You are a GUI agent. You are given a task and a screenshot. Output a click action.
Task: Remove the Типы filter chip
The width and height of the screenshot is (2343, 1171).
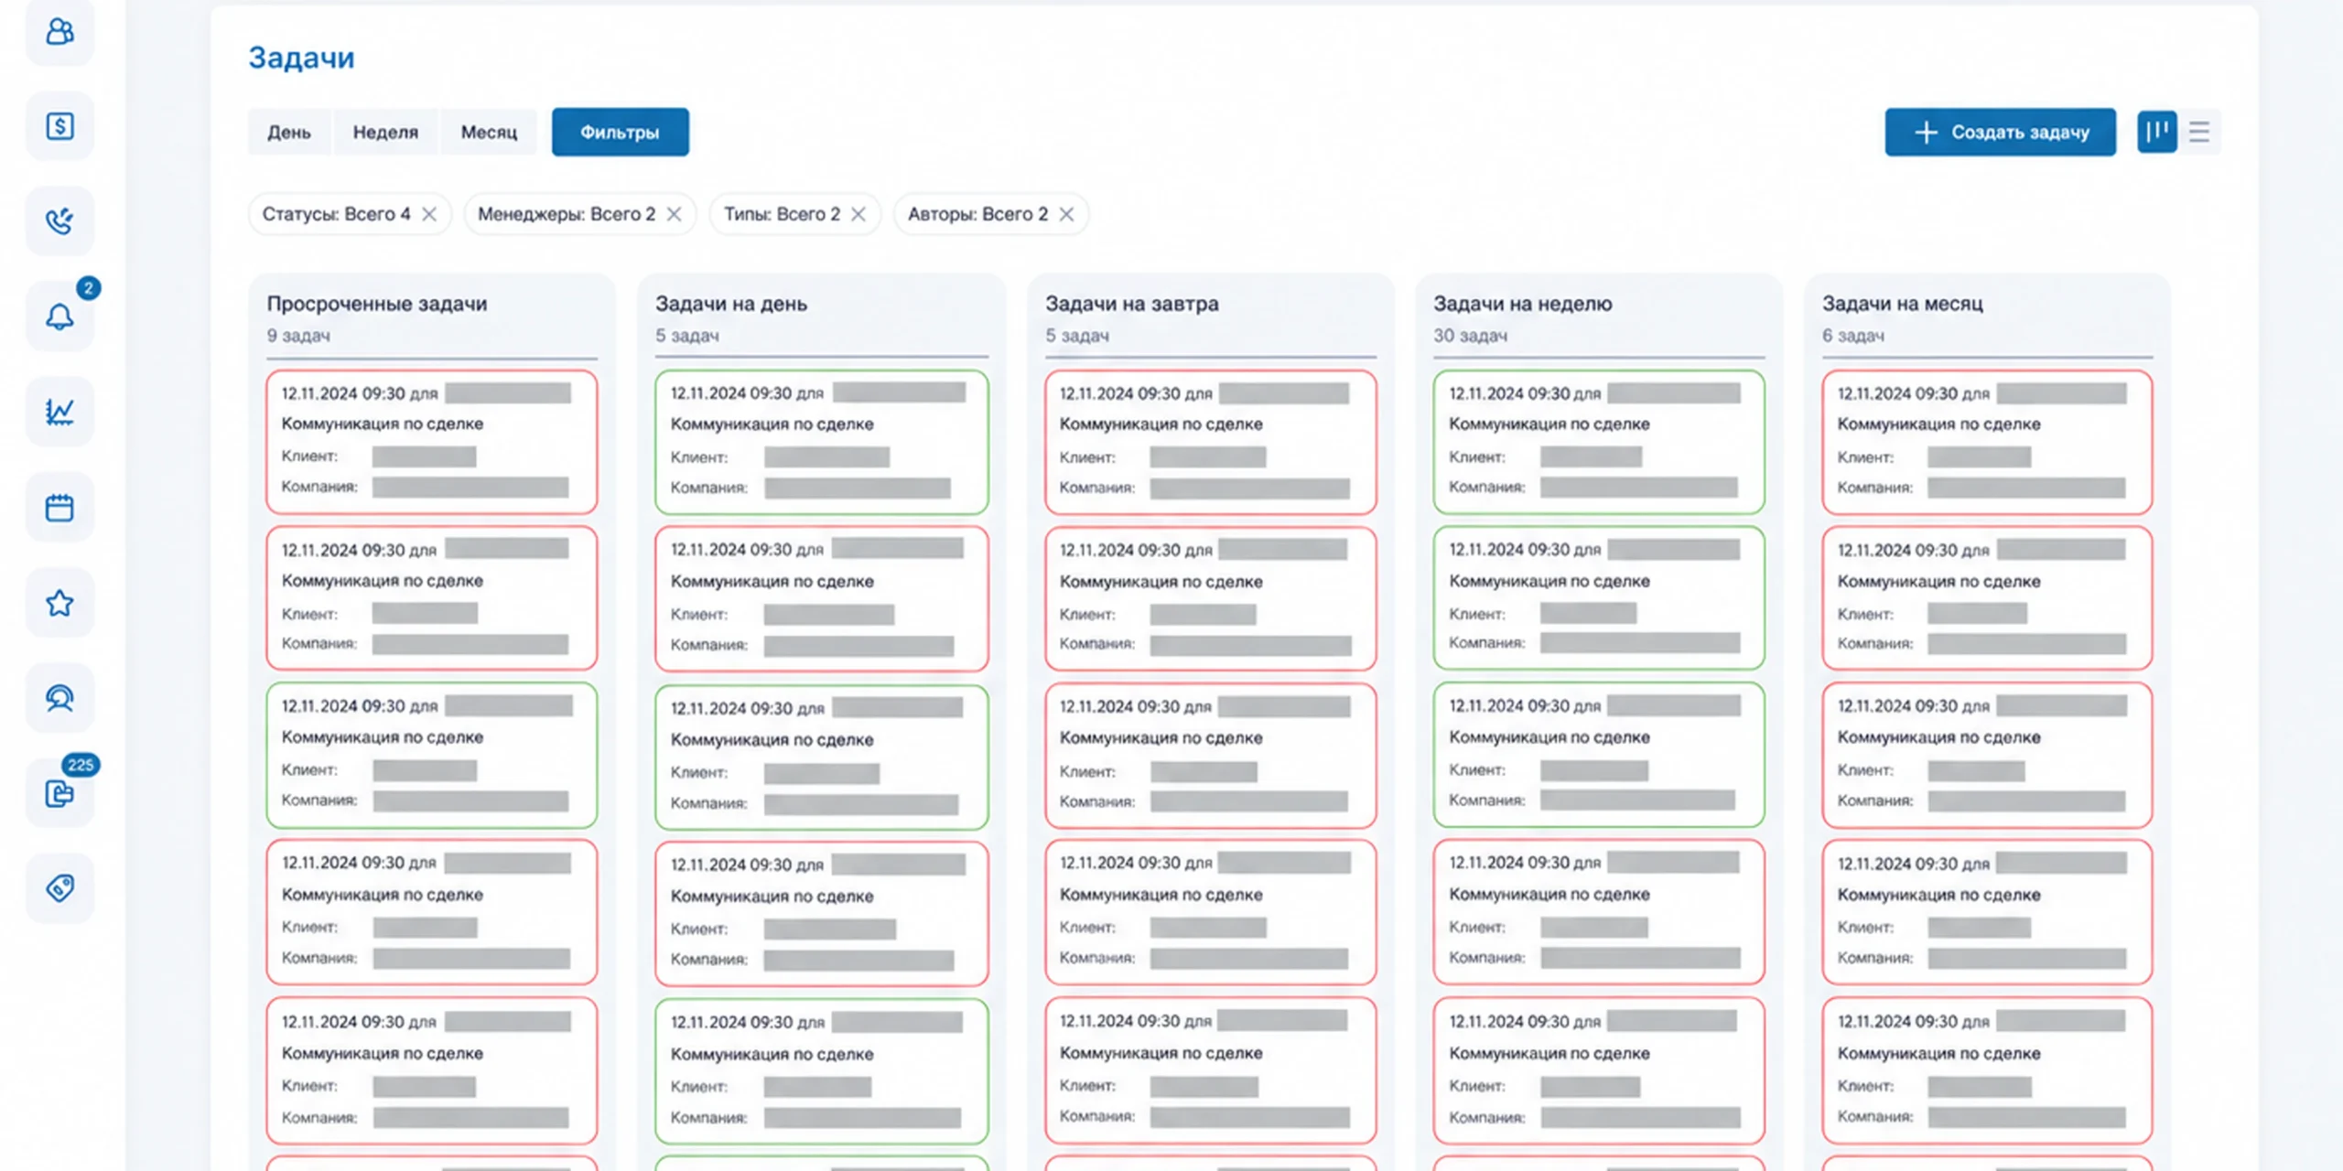(x=858, y=214)
